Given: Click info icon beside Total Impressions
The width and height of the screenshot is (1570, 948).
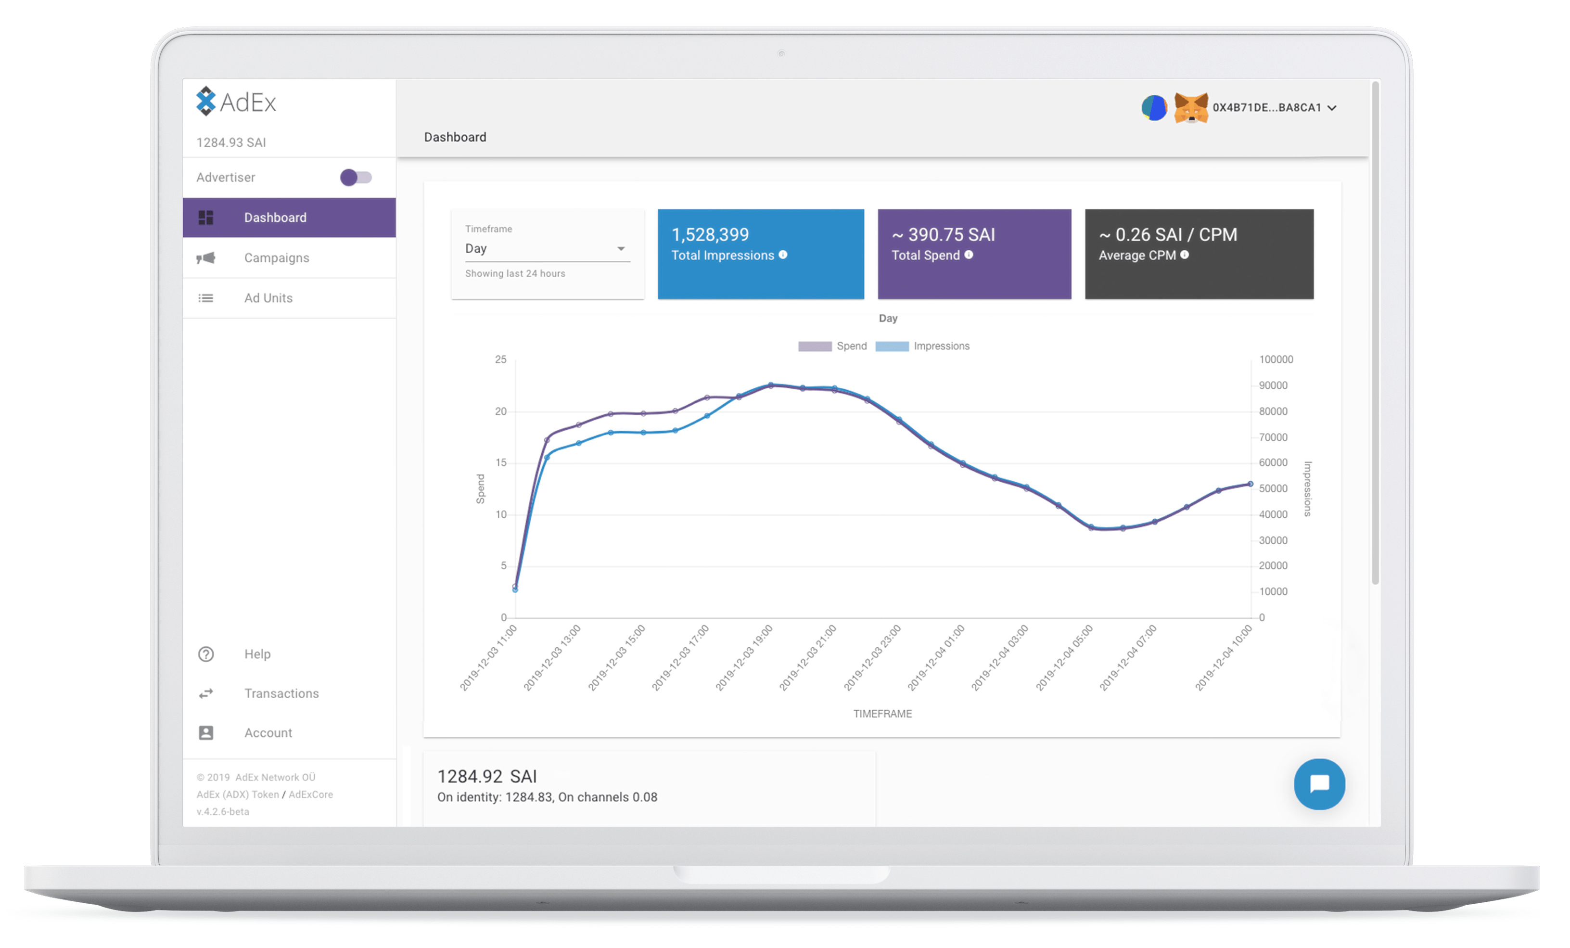Looking at the screenshot, I should coord(783,255).
